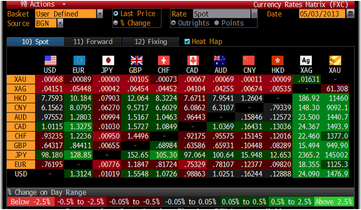Select the JPY Japan flag icon
The height and width of the screenshot is (210, 361).
108,61
